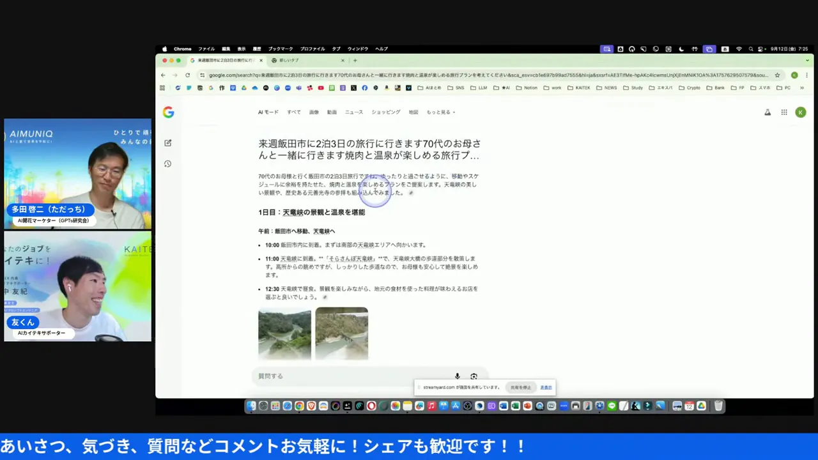The image size is (818, 460).
Task: Start a new AI Mode chat
Action: pyautogui.click(x=167, y=143)
